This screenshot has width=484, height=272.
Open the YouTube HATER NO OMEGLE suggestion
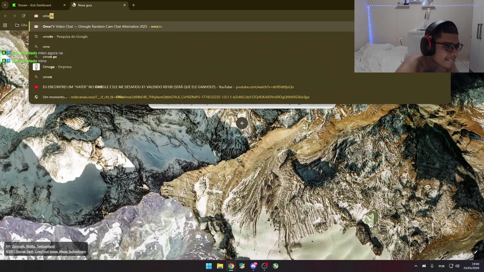pyautogui.click(x=240, y=87)
